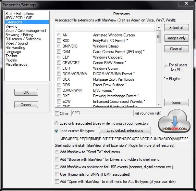Enable the DJVU/IW44 checkbox
This screenshot has height=191, width=196.
(x=59, y=90)
